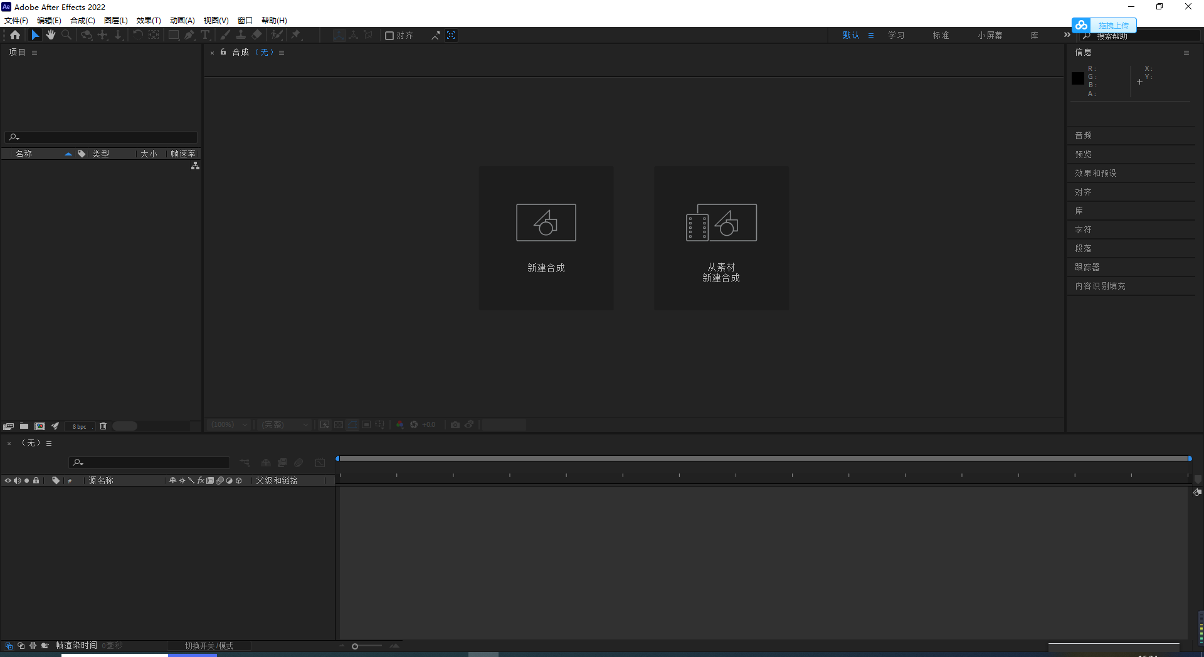This screenshot has width=1204, height=657.
Task: Select the Rectangle shape tool
Action: [174, 35]
